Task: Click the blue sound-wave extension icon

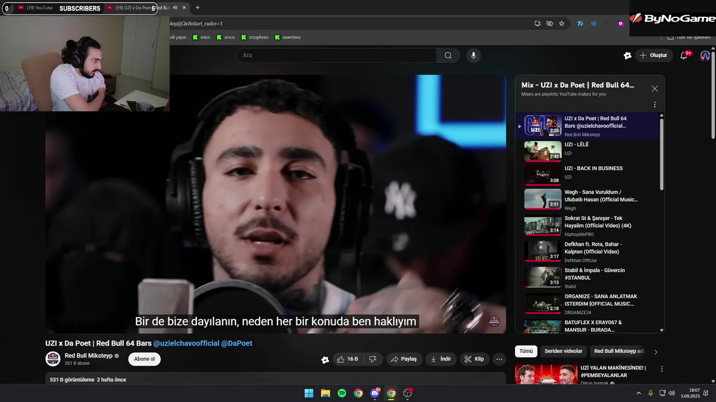Action: click(593, 23)
